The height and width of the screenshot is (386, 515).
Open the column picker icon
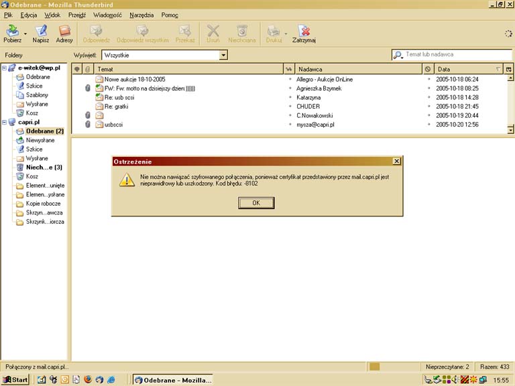(509, 69)
